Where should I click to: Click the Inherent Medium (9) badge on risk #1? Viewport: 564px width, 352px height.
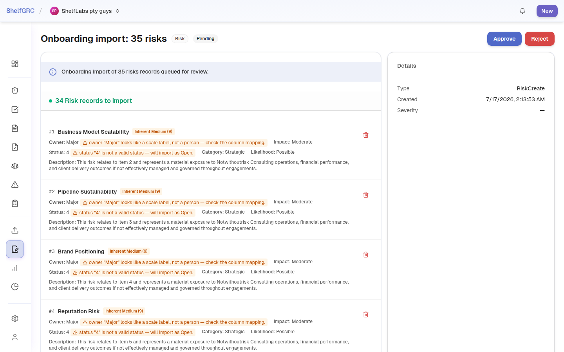click(x=154, y=132)
